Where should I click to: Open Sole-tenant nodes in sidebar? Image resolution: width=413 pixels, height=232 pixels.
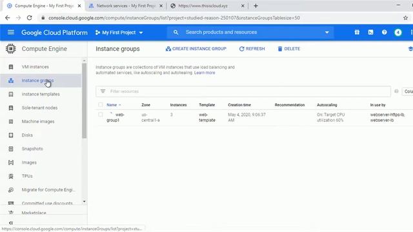[x=39, y=108]
